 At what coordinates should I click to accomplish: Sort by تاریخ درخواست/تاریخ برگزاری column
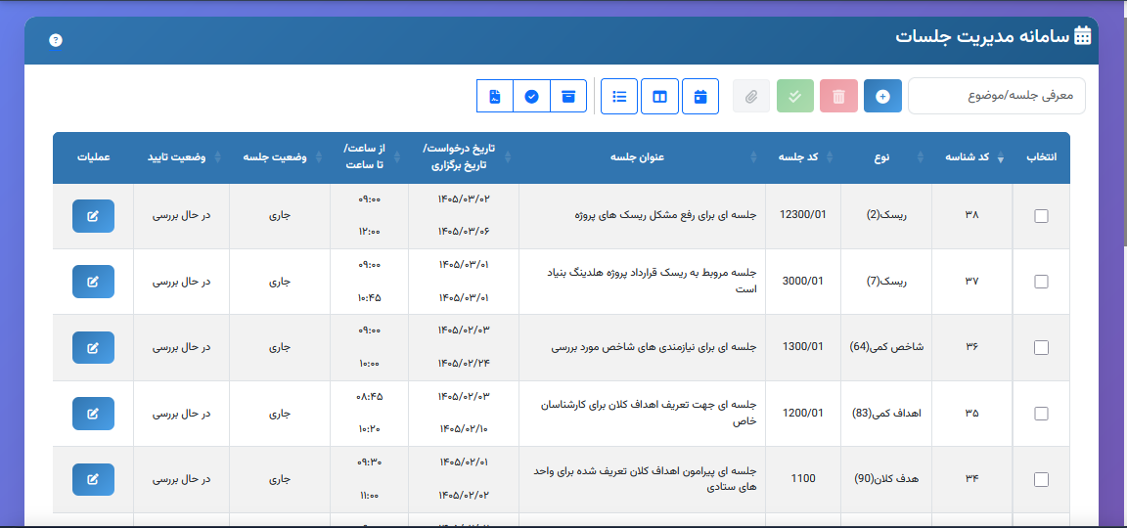click(464, 157)
